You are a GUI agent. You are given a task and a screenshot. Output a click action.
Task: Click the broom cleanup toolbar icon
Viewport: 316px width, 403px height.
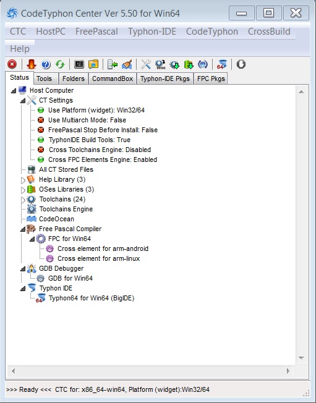coord(127,64)
